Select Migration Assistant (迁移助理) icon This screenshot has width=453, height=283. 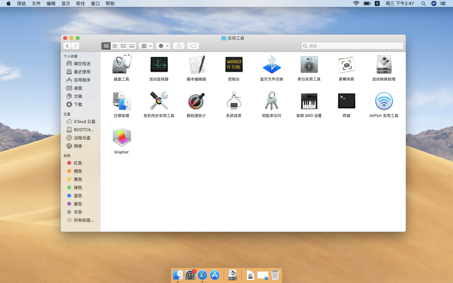[x=121, y=101]
